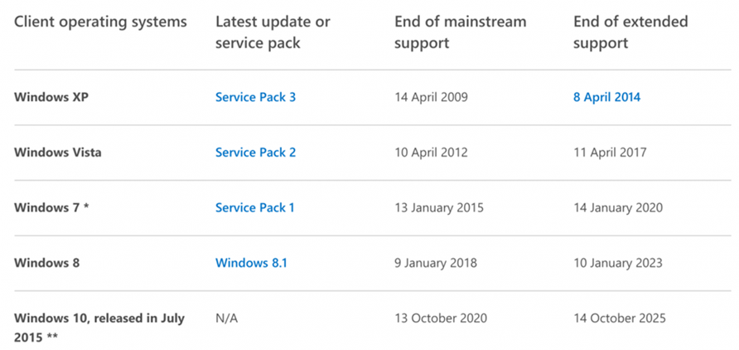Click the Client operating systems column header
The width and height of the screenshot is (739, 350).
pos(100,22)
